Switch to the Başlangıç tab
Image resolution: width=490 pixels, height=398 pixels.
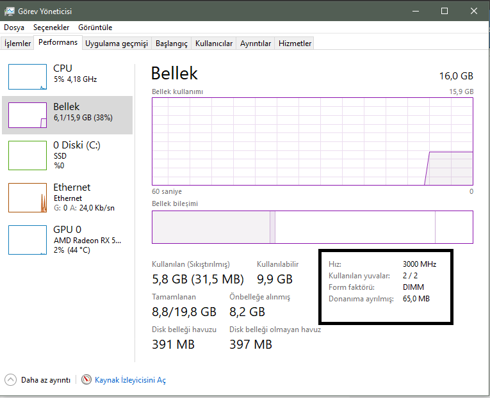tap(171, 44)
